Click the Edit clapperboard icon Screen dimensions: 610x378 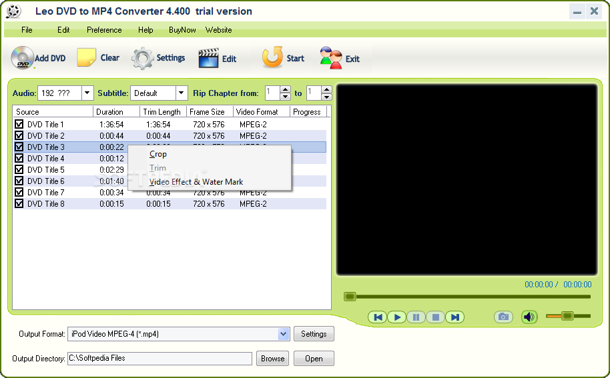208,58
